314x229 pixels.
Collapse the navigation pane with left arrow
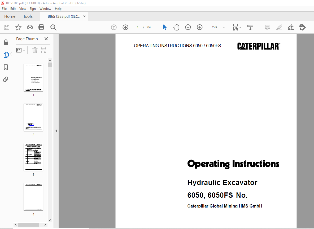(56, 131)
